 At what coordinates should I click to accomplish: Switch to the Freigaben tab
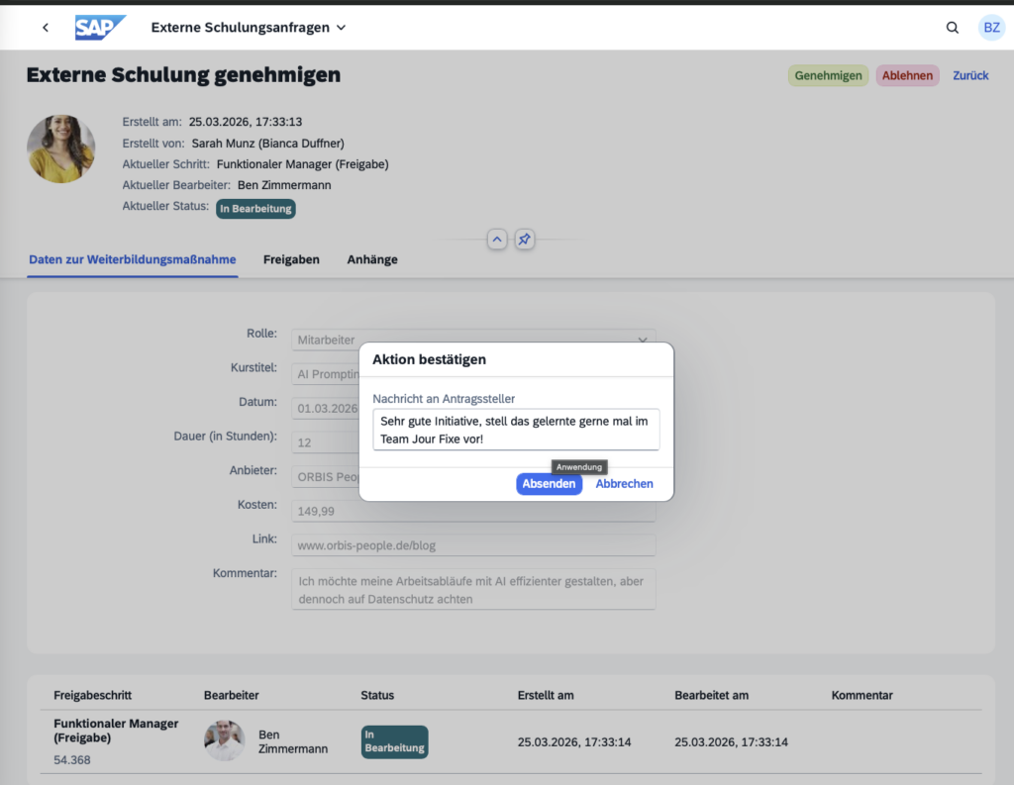pos(291,259)
